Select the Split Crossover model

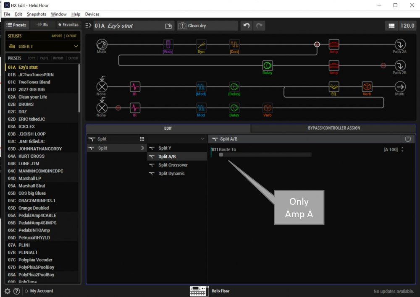tap(173, 165)
